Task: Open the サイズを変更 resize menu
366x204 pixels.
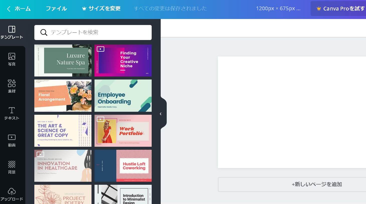Action: pyautogui.click(x=101, y=8)
